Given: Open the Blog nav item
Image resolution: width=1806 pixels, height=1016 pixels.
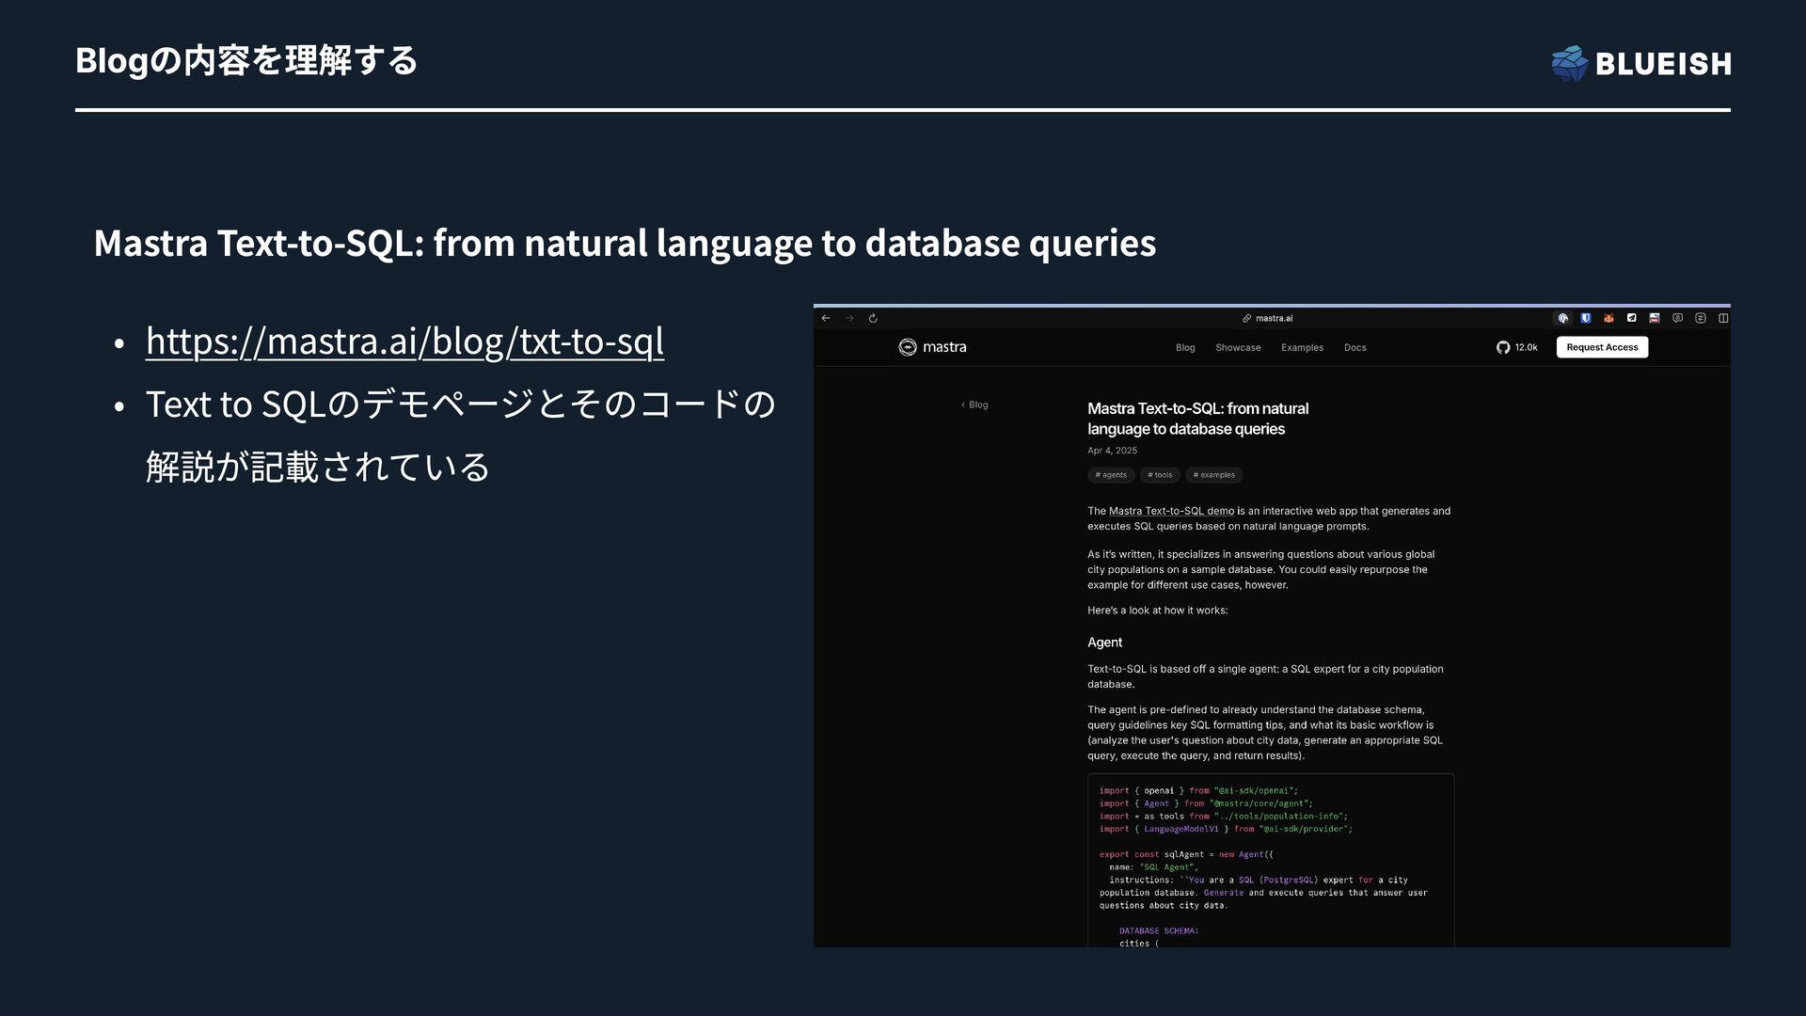Looking at the screenshot, I should 1185,347.
